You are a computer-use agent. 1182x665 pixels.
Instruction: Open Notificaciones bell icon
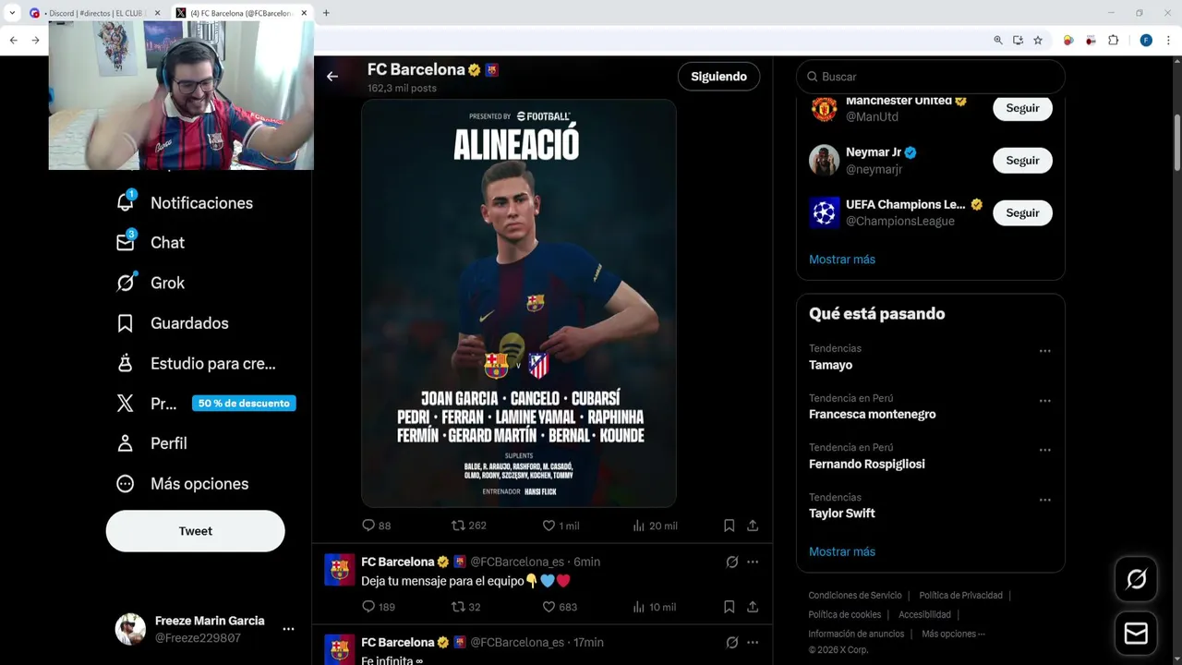(126, 202)
